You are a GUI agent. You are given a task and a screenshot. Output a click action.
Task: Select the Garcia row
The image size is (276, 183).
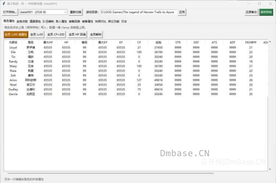(x=136, y=94)
